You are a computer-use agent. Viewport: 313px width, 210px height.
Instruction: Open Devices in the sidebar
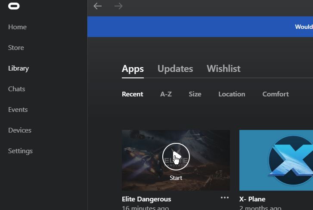tap(19, 130)
